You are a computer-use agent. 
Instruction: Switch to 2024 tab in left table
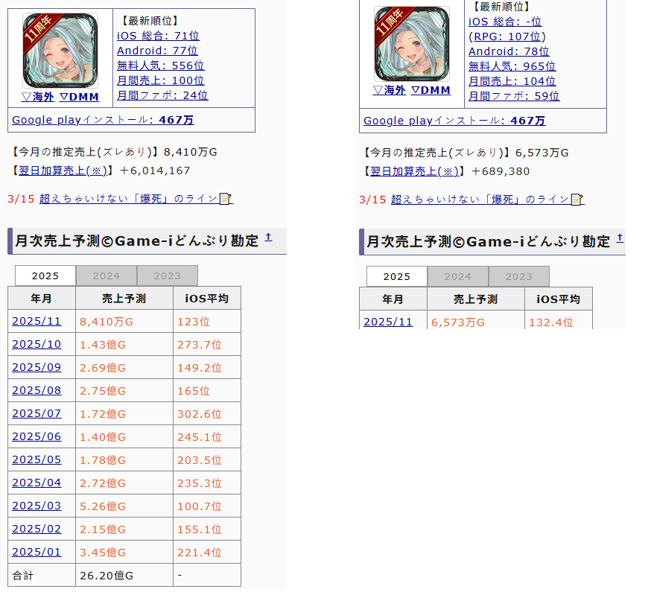point(107,276)
